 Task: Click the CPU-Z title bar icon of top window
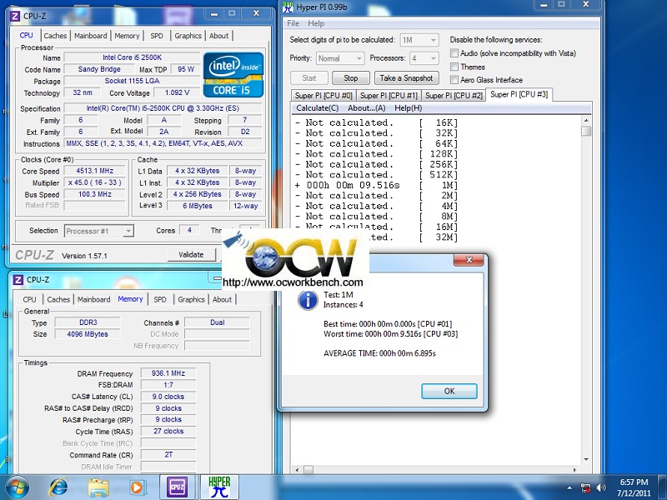(x=15, y=16)
